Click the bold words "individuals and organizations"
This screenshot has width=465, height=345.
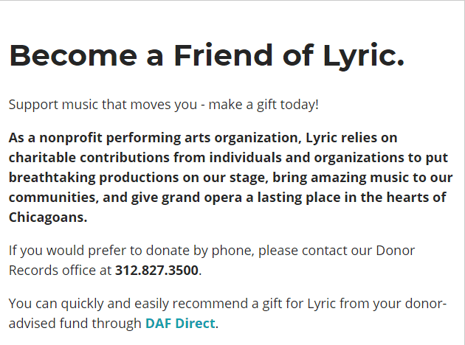coord(306,158)
